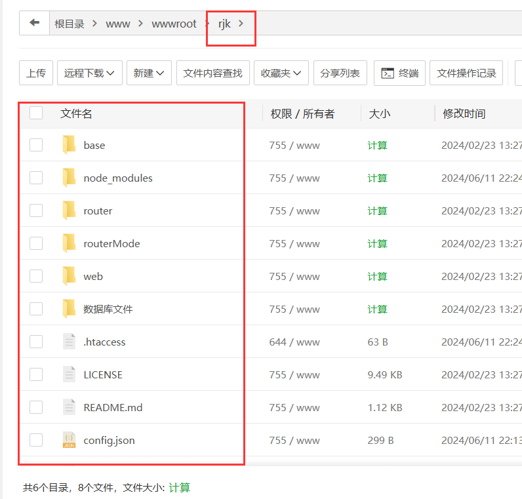Click the 上传 upload button

36,73
